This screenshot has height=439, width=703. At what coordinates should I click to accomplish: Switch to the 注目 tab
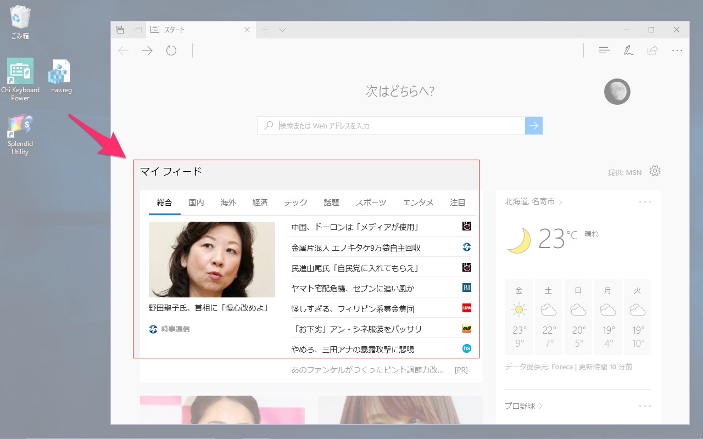click(457, 202)
